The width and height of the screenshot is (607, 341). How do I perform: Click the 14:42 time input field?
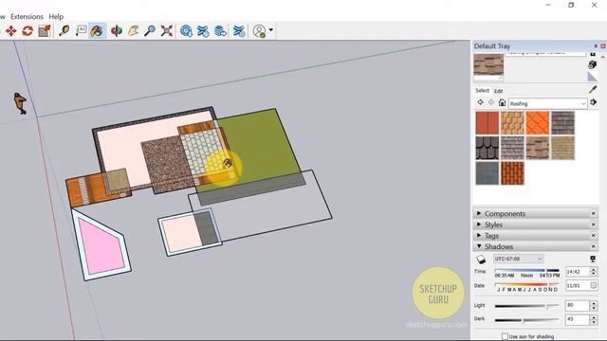coord(577,272)
